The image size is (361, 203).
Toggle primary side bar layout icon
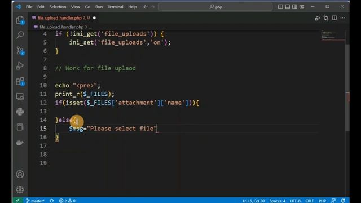click(x=280, y=7)
